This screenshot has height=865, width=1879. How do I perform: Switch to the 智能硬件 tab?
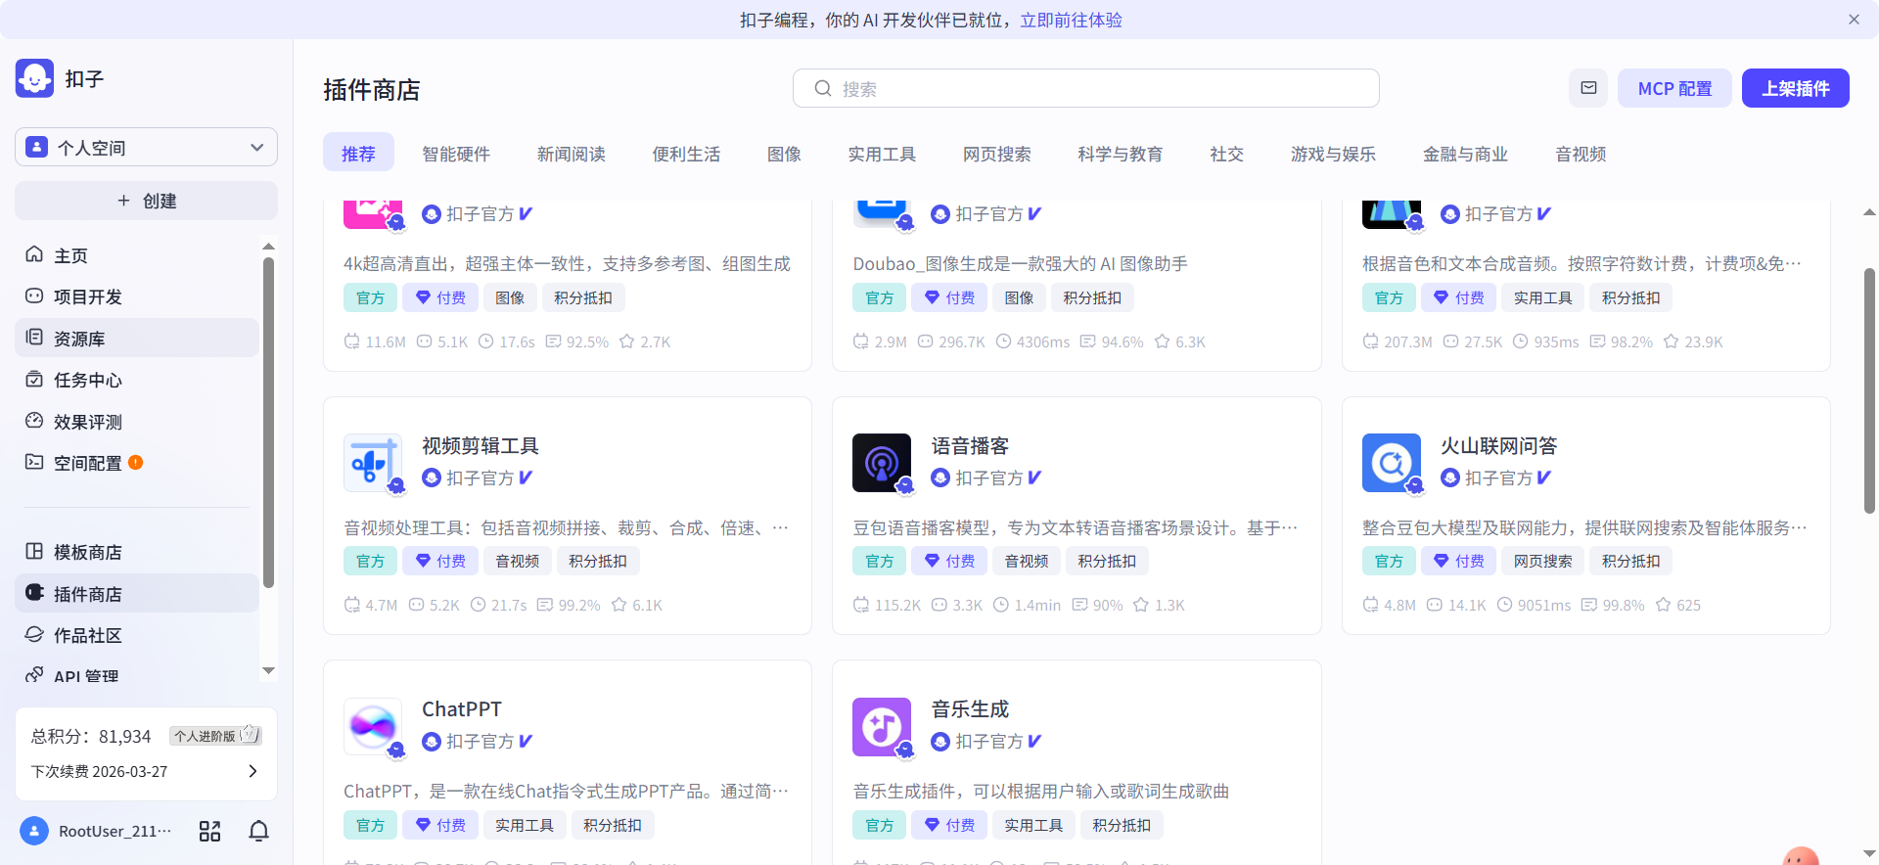pyautogui.click(x=456, y=154)
